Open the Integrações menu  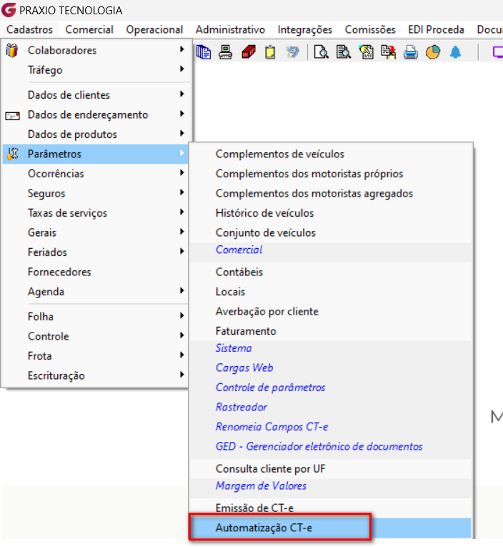304,29
